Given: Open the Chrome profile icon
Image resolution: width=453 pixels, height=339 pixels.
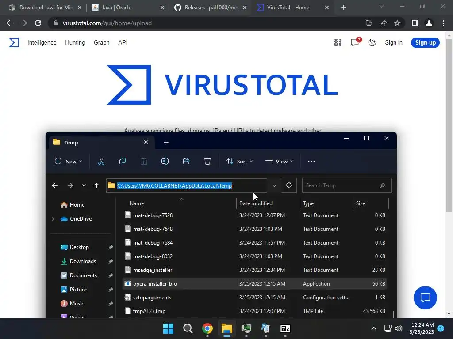Looking at the screenshot, I should (x=429, y=23).
